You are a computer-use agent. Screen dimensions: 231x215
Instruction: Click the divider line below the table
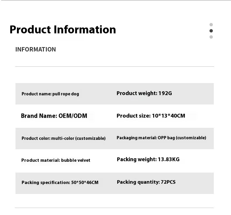[115, 208]
